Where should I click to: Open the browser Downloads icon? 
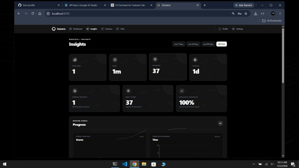pyautogui.click(x=256, y=14)
